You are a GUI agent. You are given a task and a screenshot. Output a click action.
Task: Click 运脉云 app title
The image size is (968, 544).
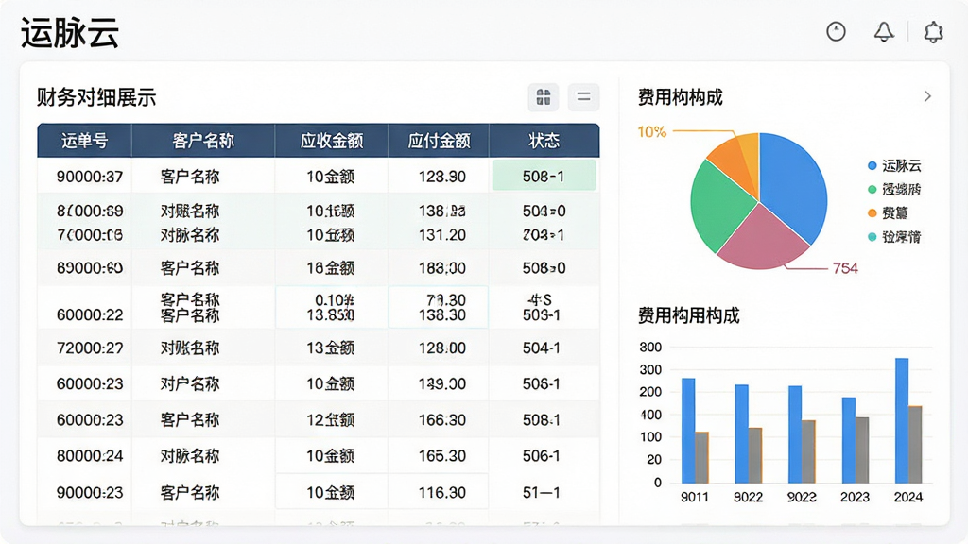tap(70, 33)
